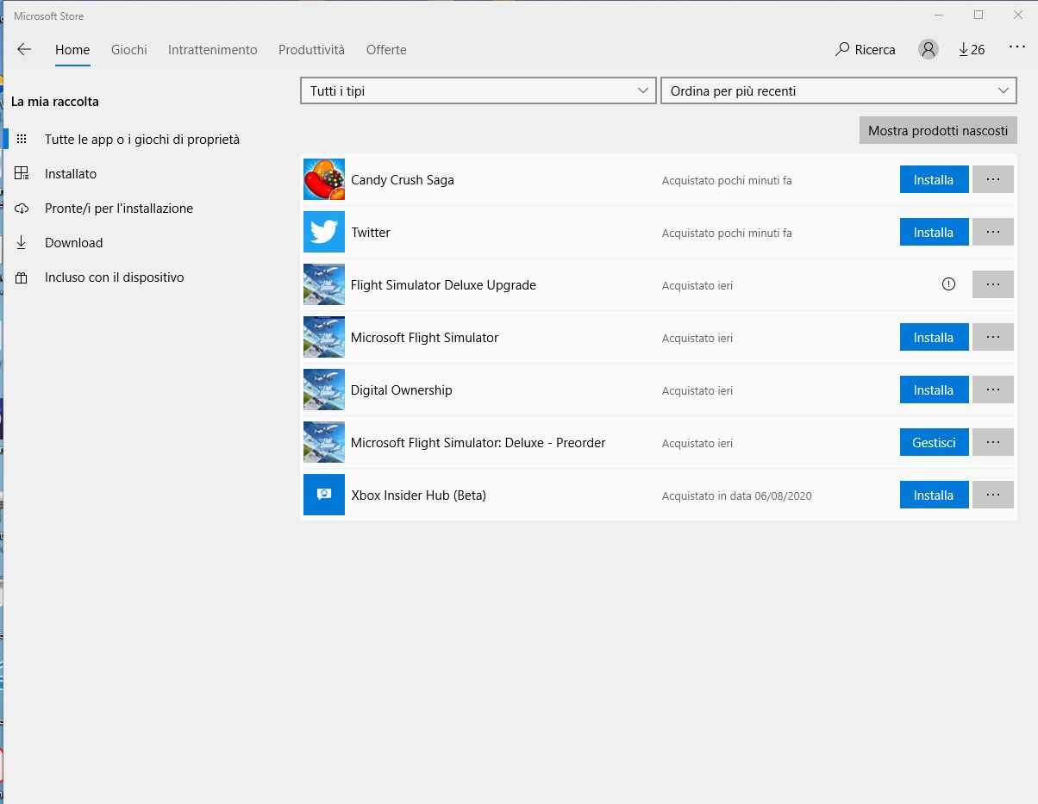This screenshot has width=1038, height=804.
Task: Switch to the Home tab
Action: tap(72, 50)
